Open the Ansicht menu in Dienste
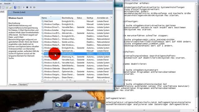 click(x=7, y=3)
